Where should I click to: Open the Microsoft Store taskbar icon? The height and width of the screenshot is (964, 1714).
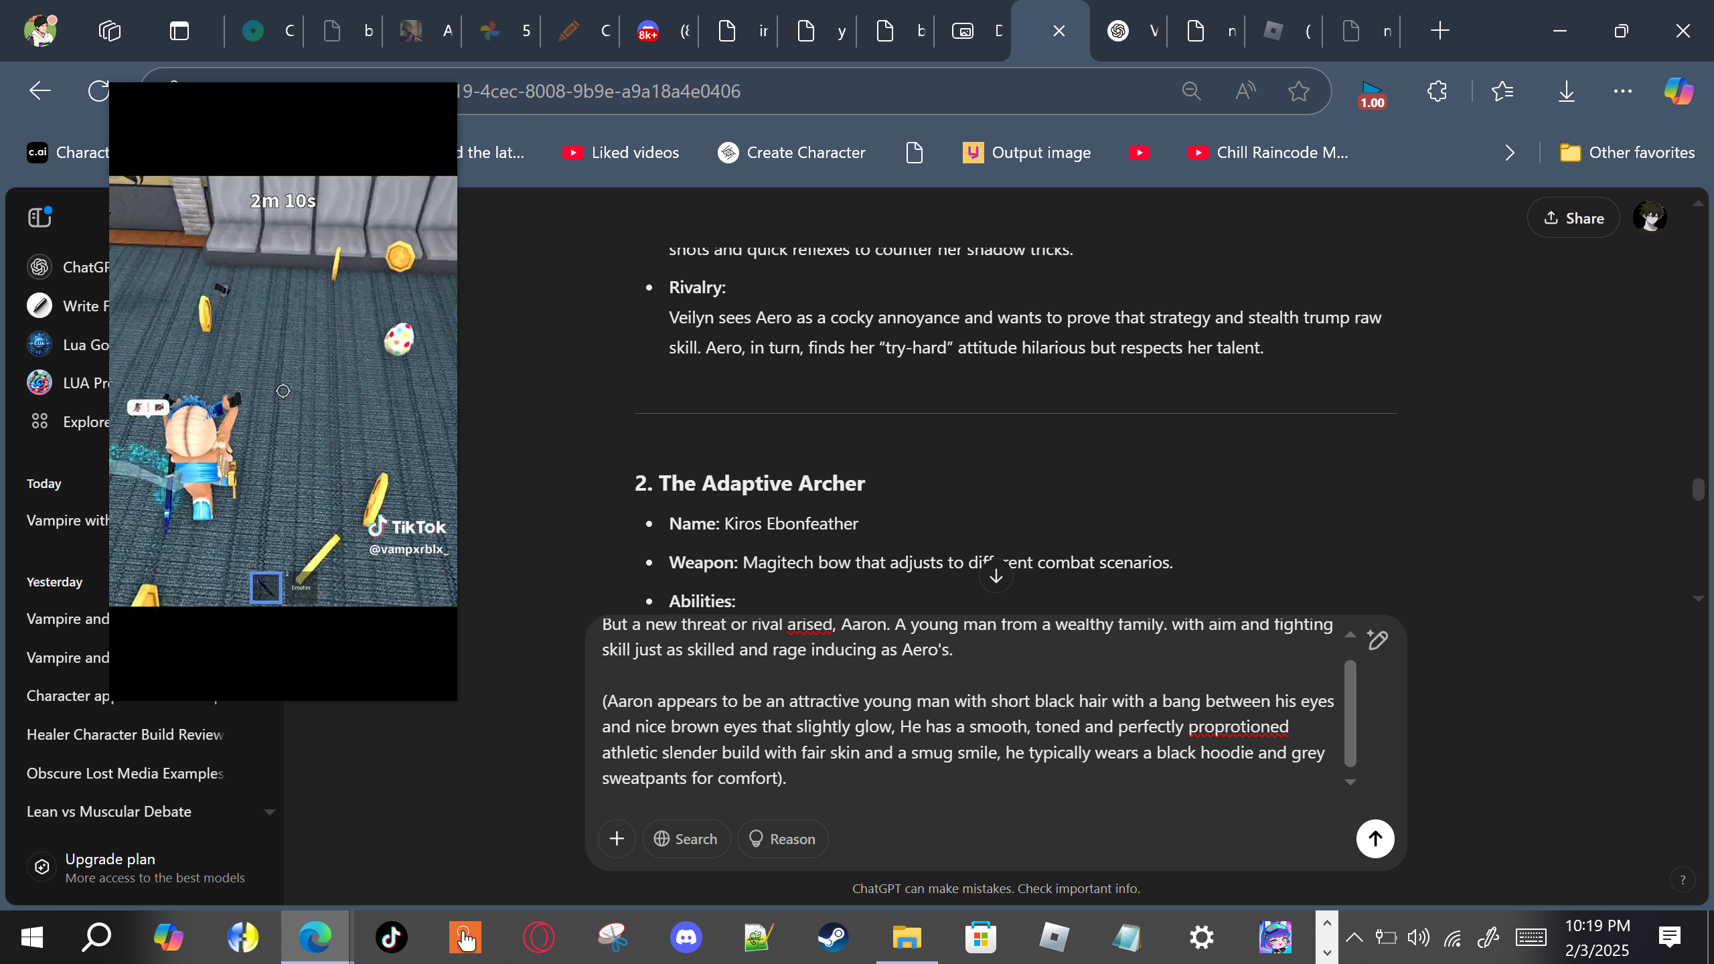point(981,937)
